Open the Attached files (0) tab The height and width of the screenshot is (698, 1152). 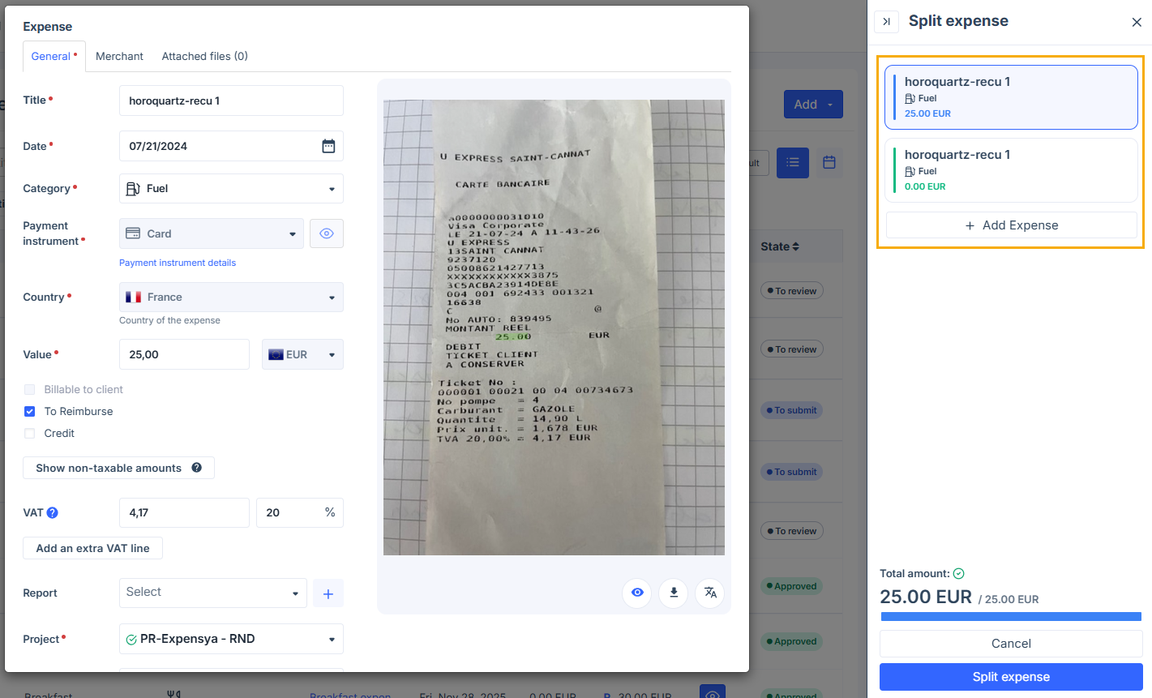(x=205, y=56)
